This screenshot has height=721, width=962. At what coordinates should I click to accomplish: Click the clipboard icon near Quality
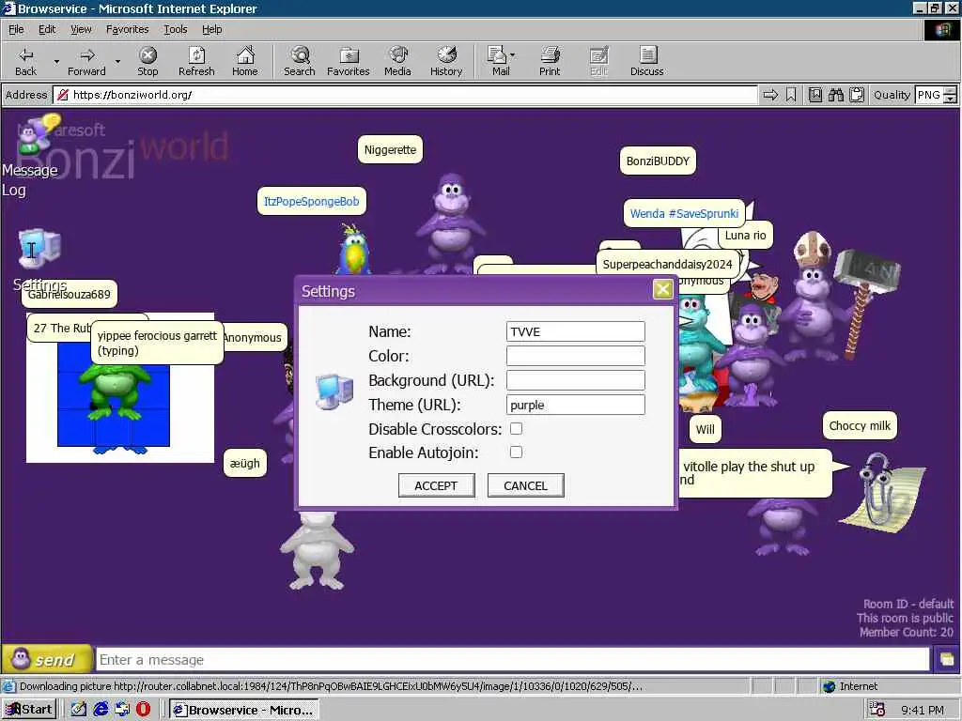click(857, 95)
